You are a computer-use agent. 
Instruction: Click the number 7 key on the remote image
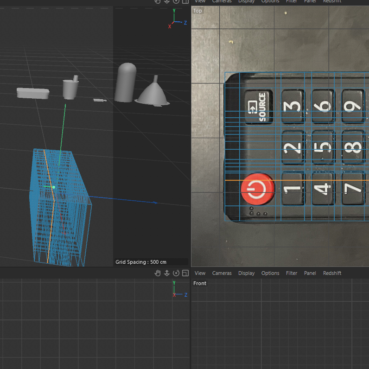coord(353,188)
